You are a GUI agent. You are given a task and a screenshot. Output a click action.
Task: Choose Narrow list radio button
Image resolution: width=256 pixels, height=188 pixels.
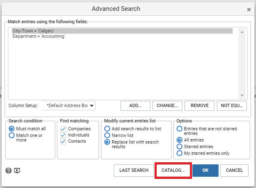click(107, 135)
